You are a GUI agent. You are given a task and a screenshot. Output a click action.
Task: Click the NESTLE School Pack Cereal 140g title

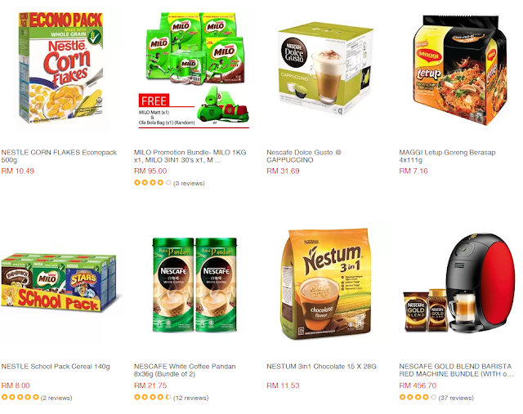[x=56, y=367]
